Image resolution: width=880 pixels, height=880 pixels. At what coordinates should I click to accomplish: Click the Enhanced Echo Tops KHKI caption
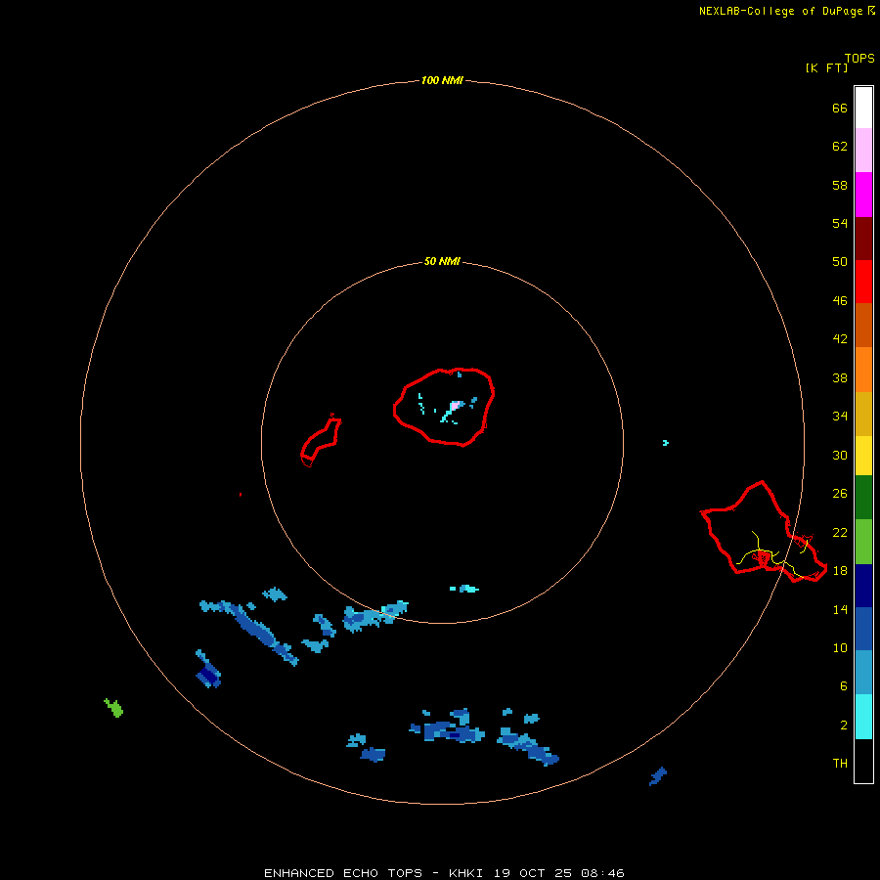point(444,873)
